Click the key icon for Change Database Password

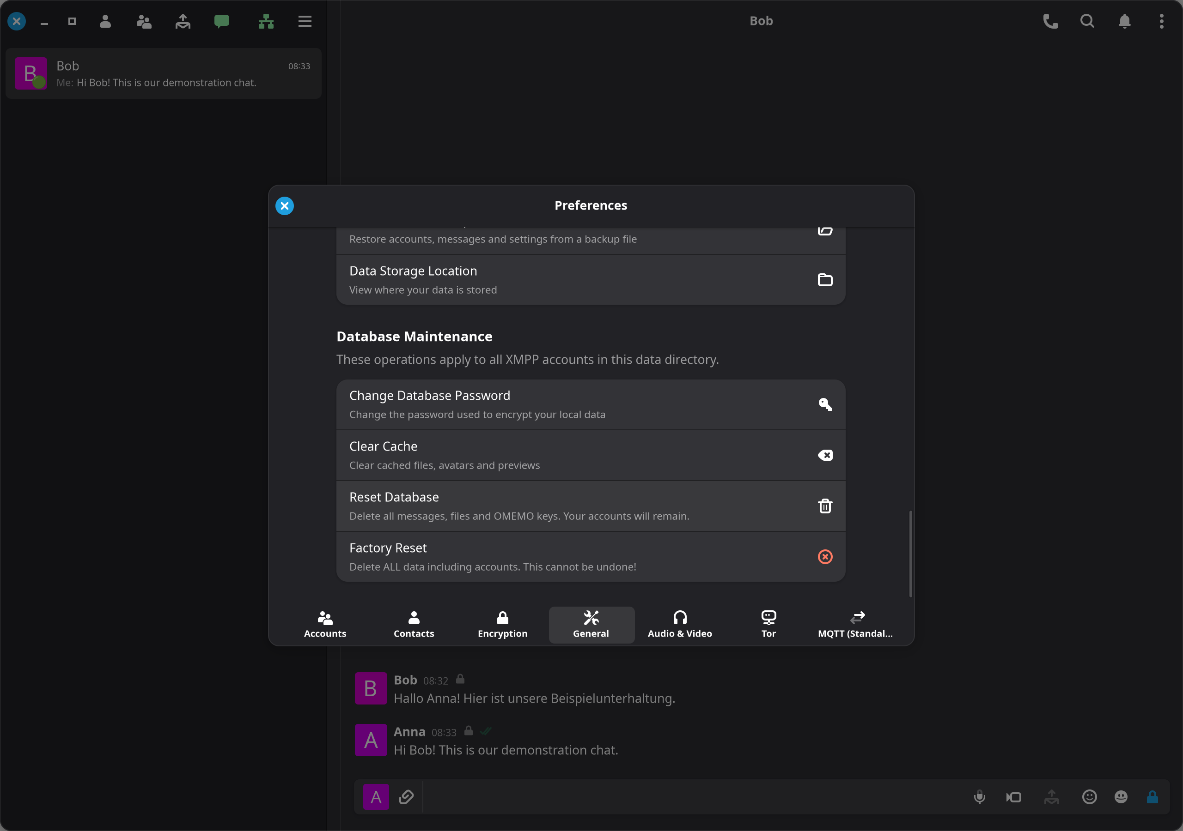tap(825, 404)
